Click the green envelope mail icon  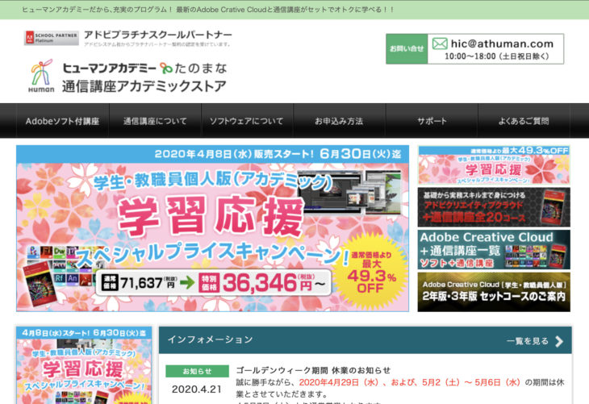click(440, 44)
